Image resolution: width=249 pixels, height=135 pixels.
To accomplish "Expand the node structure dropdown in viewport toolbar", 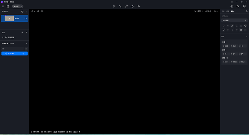I will click(33, 11).
